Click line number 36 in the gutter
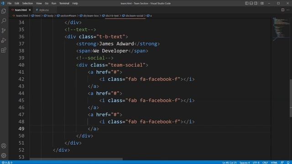This screenshot has height=164, width=292. pyautogui.click(x=21, y=36)
